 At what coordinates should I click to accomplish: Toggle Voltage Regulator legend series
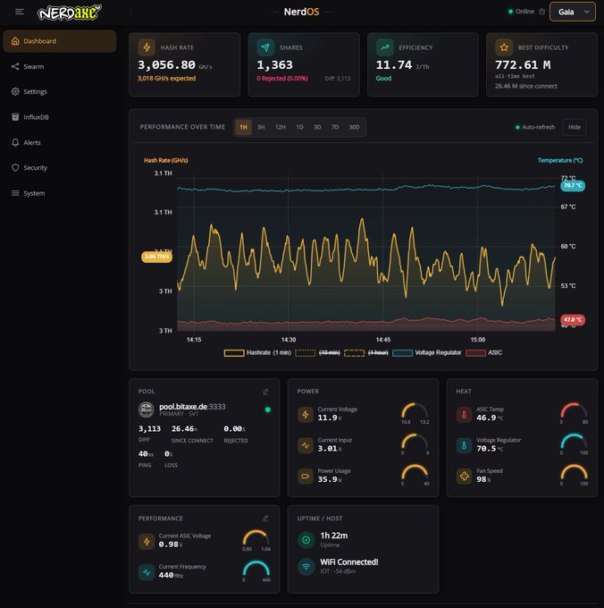[427, 353]
